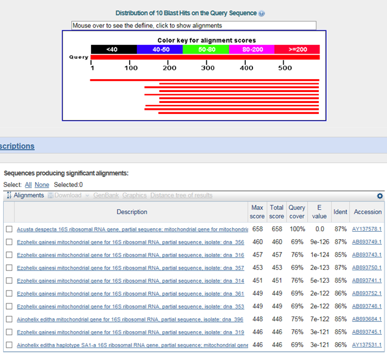Open accession AB893750.1
Viewport: 387px width, 355px height.
pyautogui.click(x=367, y=267)
